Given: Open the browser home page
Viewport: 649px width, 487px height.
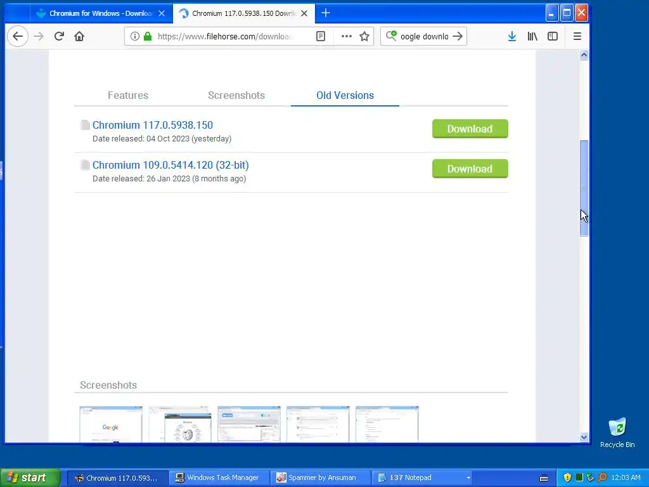Looking at the screenshot, I should [x=79, y=36].
